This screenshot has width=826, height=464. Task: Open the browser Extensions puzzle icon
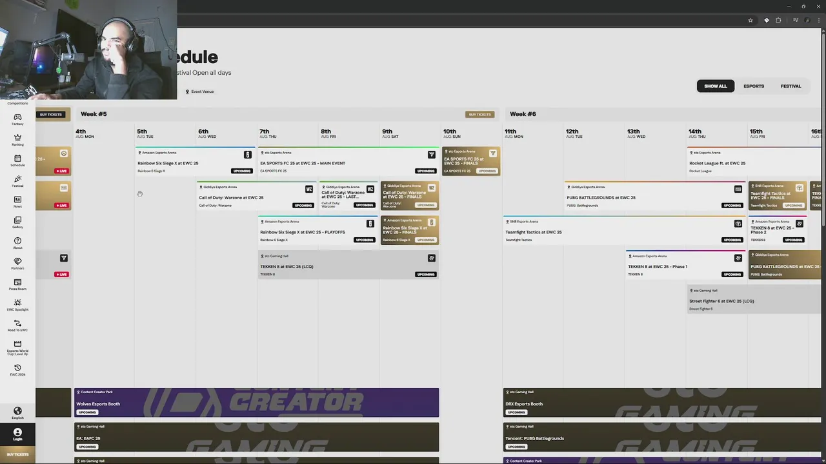(778, 20)
